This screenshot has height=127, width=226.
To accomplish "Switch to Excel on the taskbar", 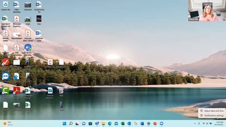I will click(x=123, y=123).
